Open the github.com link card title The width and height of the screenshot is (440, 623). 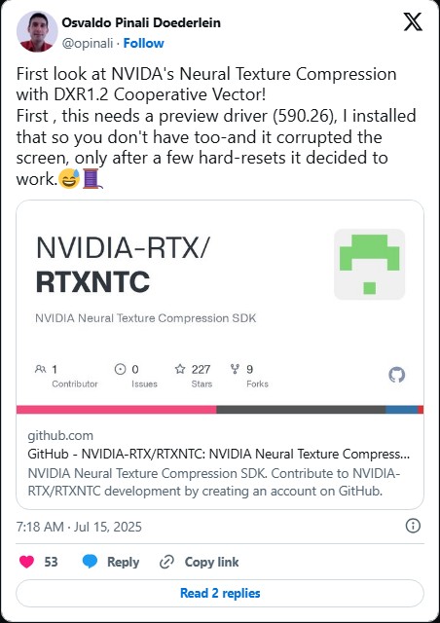(x=219, y=454)
